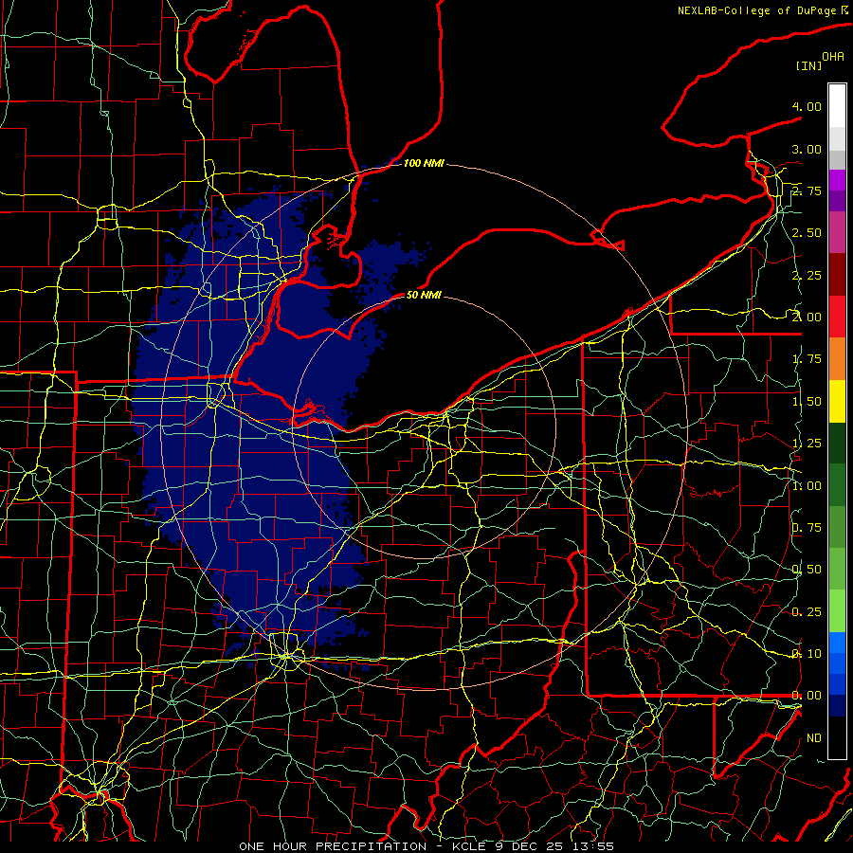Click the 1.00 legend value
This screenshot has height=853, width=853.
click(807, 486)
